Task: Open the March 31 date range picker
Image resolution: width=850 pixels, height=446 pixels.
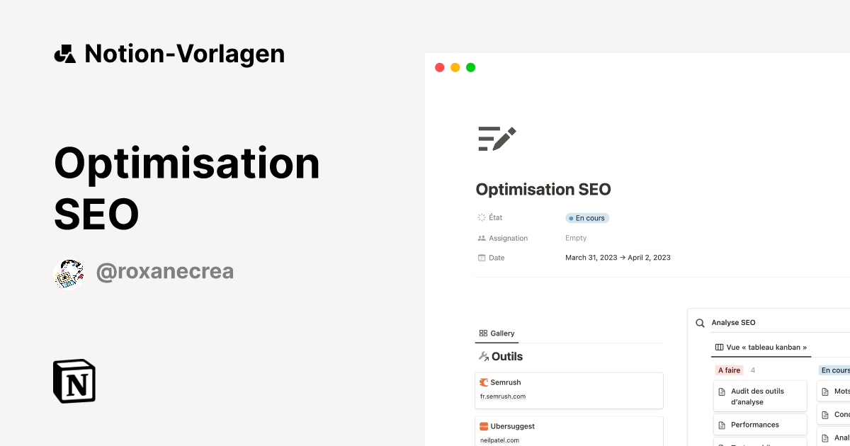Action: (x=618, y=257)
